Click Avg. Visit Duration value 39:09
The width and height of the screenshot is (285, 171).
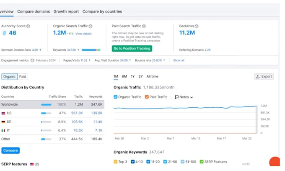pos(124,60)
